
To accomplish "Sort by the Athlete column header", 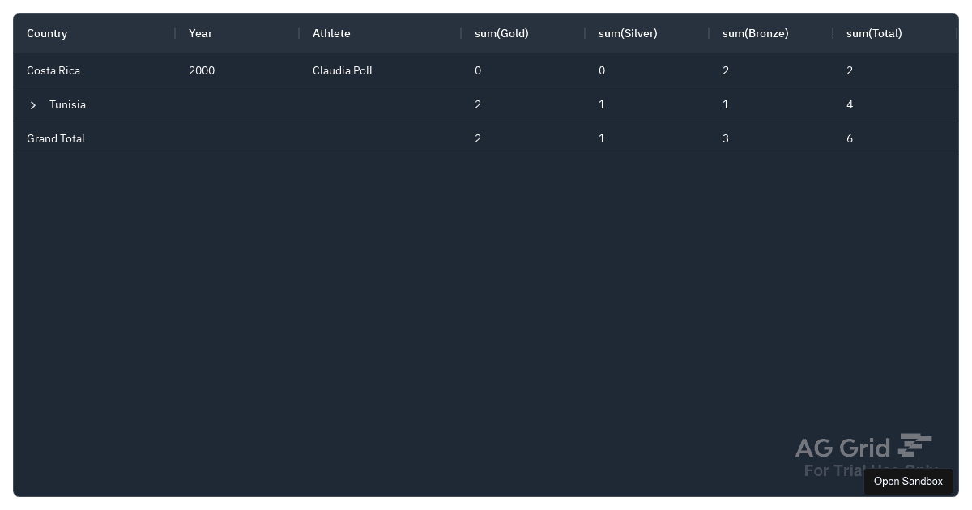I will point(331,33).
